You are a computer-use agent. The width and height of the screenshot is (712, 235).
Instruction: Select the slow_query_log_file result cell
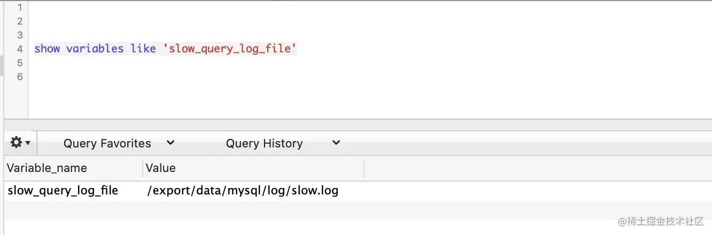63,190
